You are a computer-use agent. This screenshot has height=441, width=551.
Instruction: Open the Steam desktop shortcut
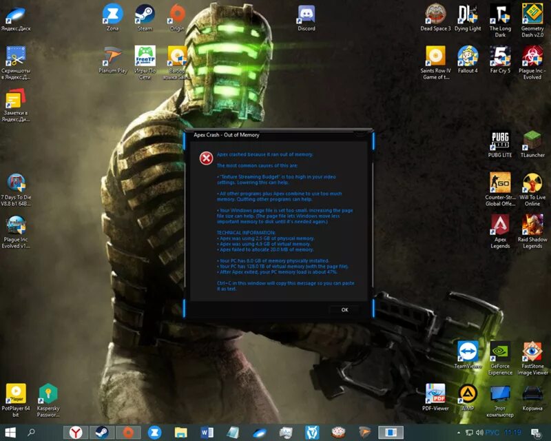pos(145,19)
